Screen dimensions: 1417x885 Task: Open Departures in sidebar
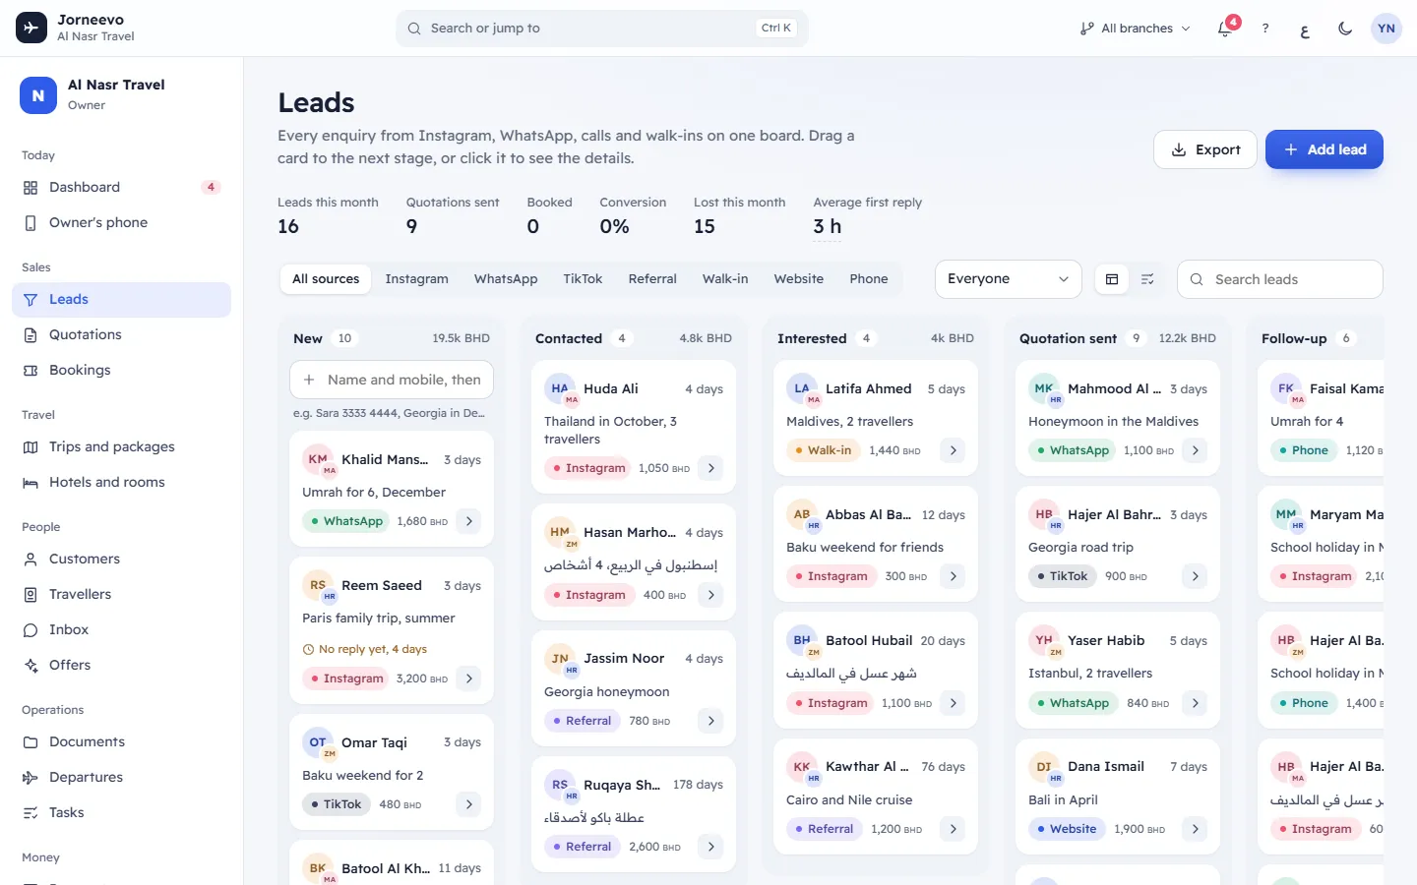coord(121,777)
